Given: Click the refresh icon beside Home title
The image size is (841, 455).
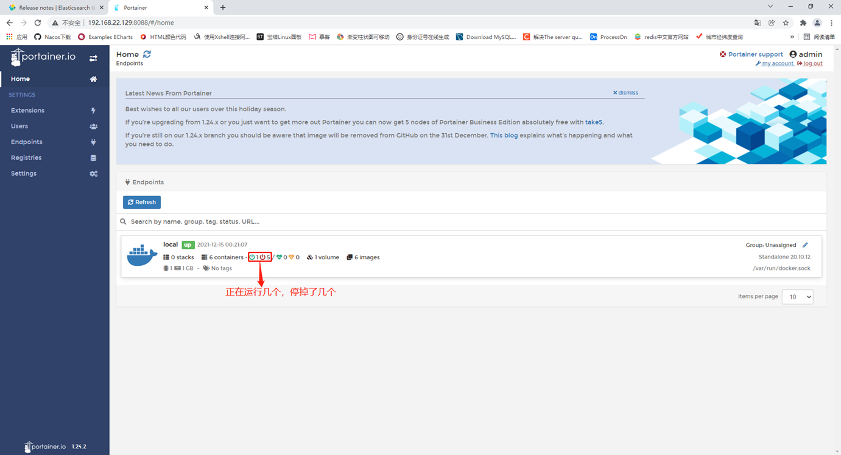Looking at the screenshot, I should click(147, 54).
